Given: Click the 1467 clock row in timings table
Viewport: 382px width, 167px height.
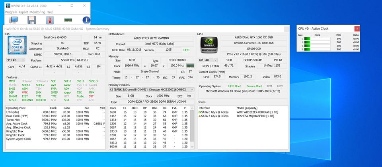Looking at the screenshot, I should click(149, 116).
